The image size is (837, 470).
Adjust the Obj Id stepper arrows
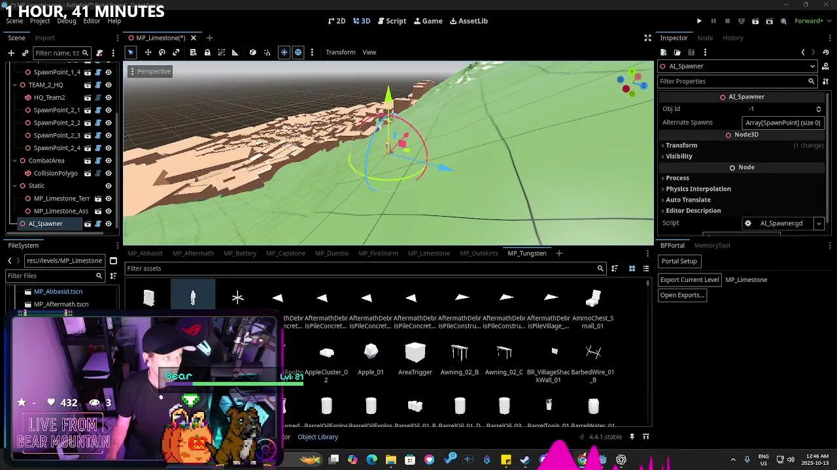819,109
